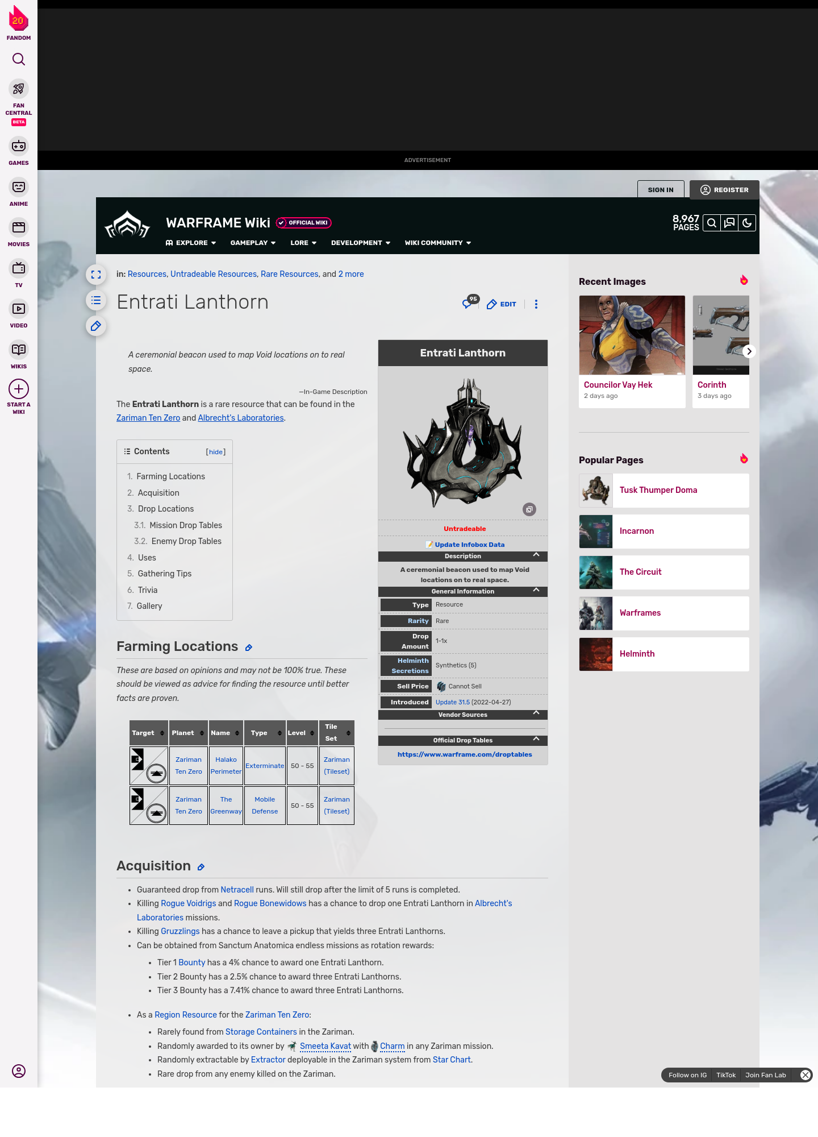The height and width of the screenshot is (1137, 818).
Task: Open the user profile icon in sidebar
Action: 19,1071
